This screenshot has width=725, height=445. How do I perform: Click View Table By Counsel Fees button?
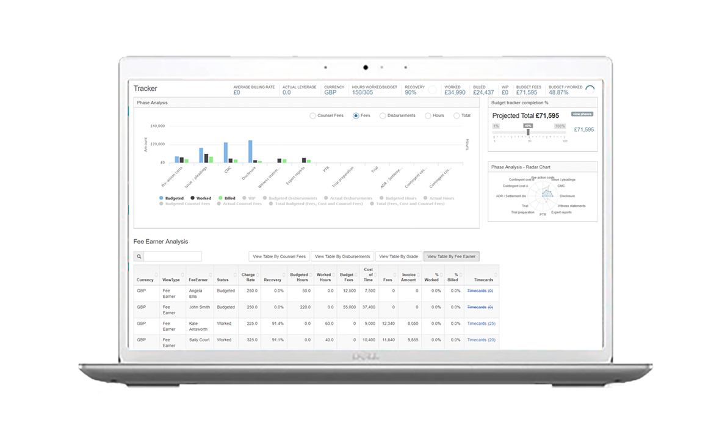[x=279, y=256]
